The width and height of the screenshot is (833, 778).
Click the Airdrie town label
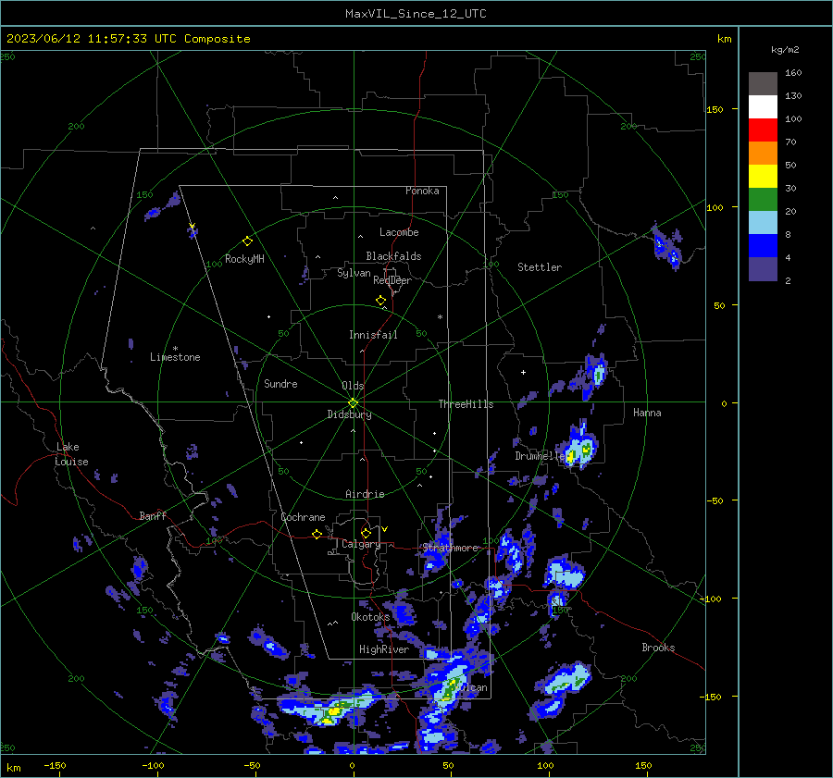[x=365, y=494]
